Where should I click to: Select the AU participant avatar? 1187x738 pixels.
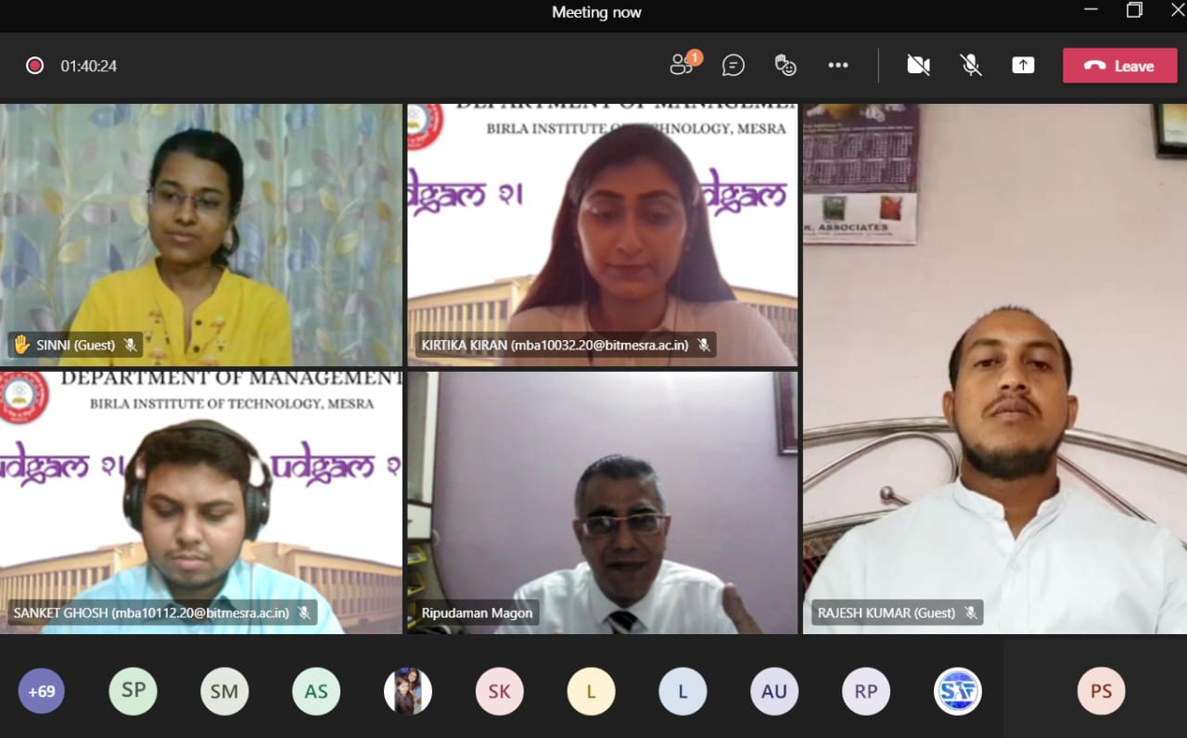[774, 691]
